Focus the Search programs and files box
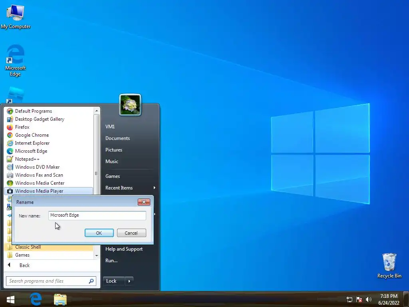 click(x=51, y=281)
